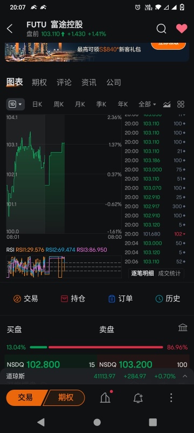Open the three-dot more menu
The image size is (194, 433).
pos(171,398)
